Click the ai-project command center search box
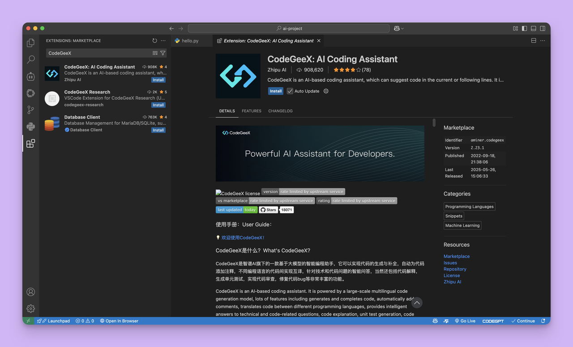 click(x=289, y=28)
